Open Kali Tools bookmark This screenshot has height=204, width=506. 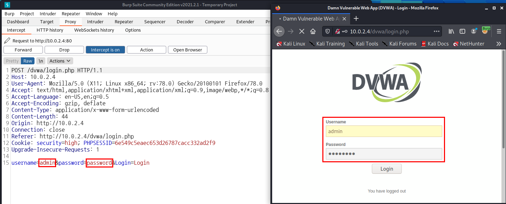363,44
